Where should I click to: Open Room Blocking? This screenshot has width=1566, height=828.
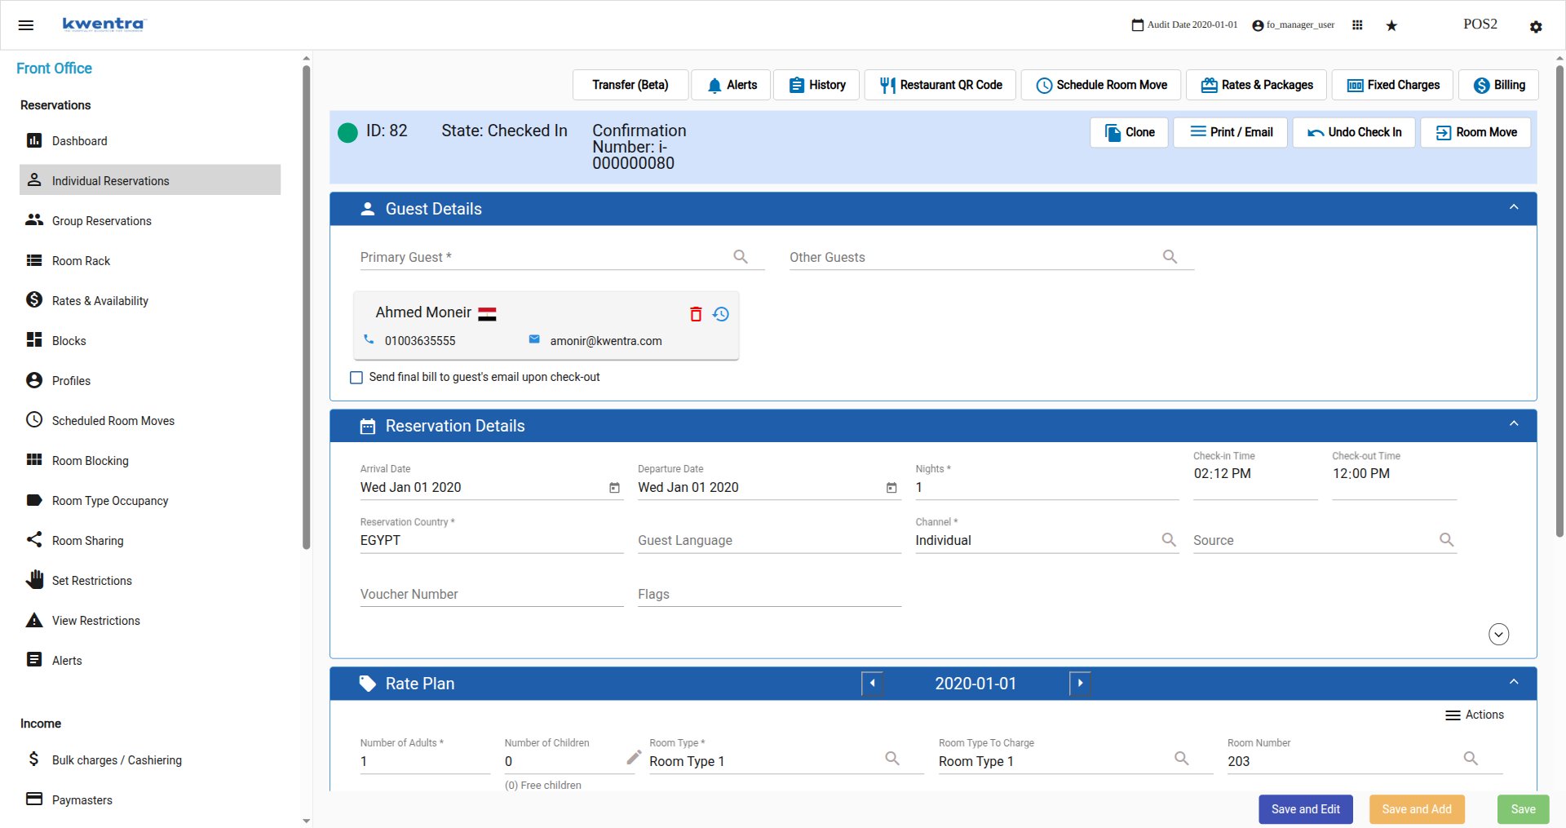click(x=150, y=460)
